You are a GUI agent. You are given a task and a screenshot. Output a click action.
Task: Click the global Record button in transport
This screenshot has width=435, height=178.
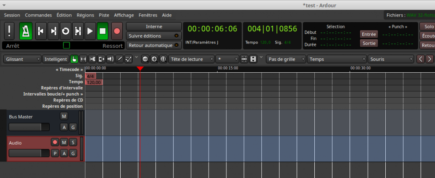tap(116, 31)
